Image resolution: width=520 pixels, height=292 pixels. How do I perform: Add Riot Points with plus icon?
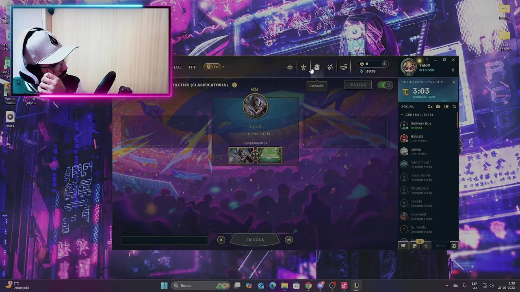pos(384,64)
